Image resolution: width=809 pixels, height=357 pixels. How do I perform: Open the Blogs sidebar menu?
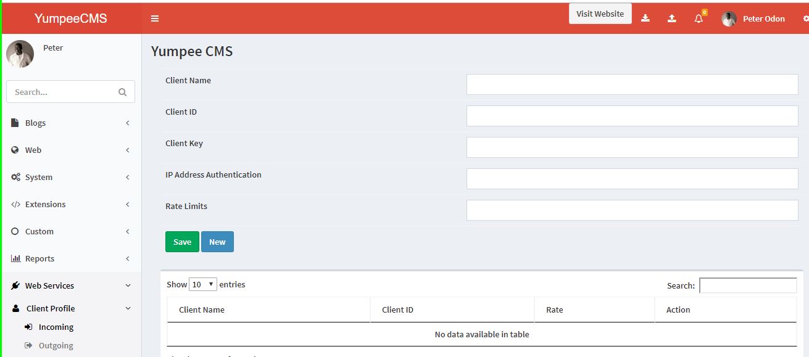(x=72, y=123)
